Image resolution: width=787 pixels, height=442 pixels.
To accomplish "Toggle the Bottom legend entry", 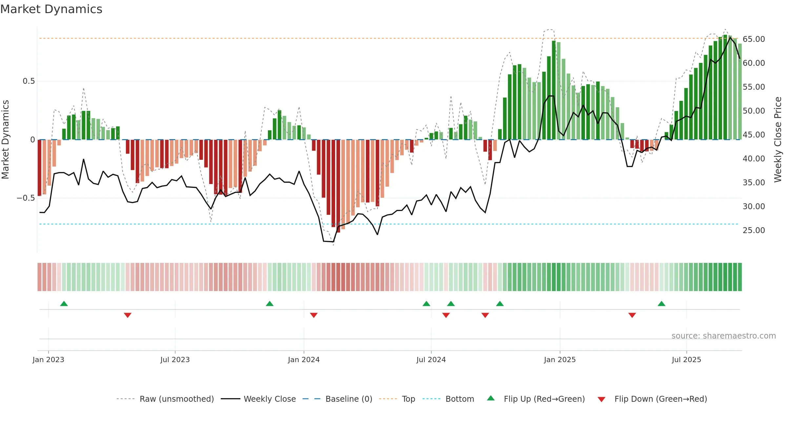I will 448,399.
